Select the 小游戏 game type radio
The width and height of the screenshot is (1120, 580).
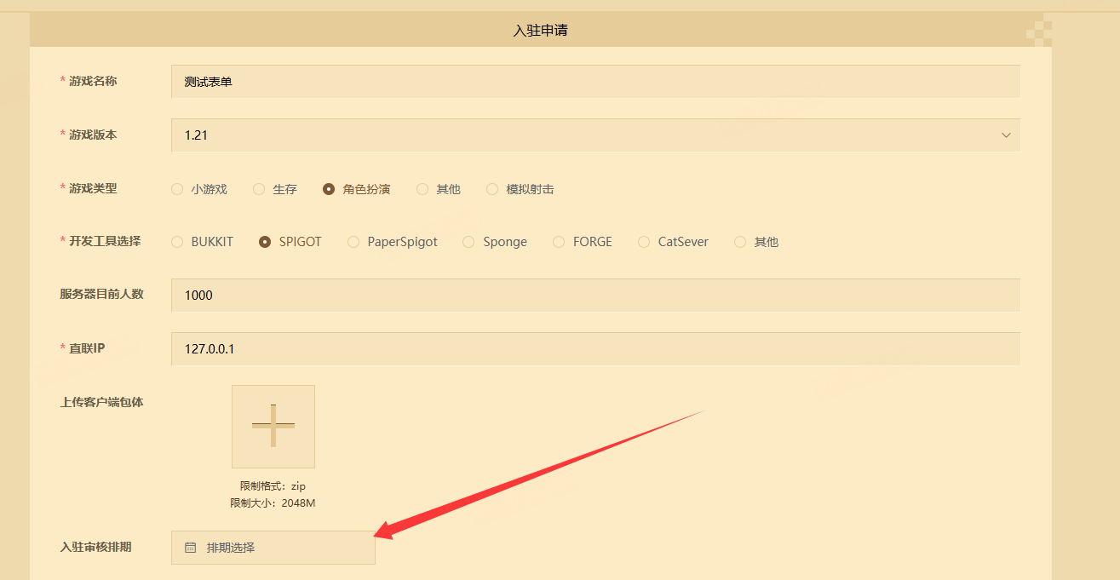tap(177, 189)
